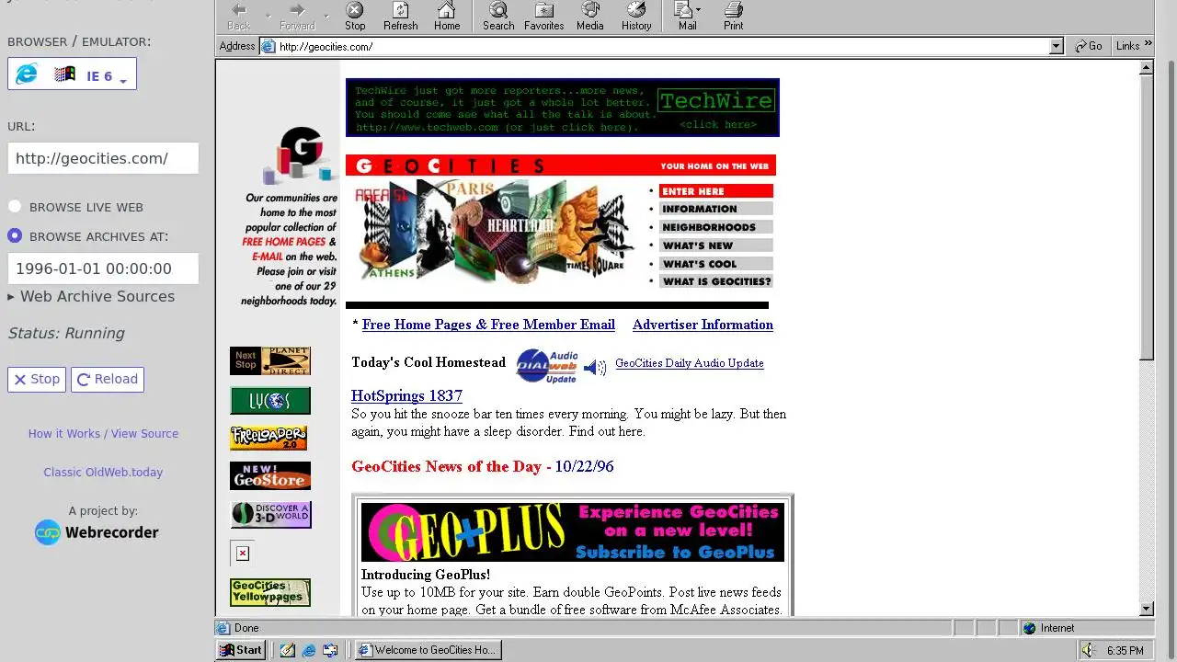The height and width of the screenshot is (662, 1177).
Task: Click the Go button beside address bar
Action: click(1087, 46)
